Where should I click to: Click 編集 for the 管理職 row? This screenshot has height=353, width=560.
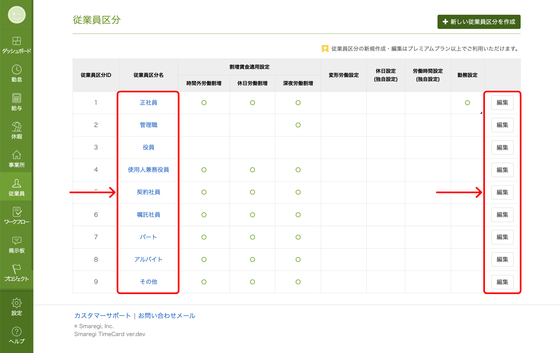pos(502,125)
